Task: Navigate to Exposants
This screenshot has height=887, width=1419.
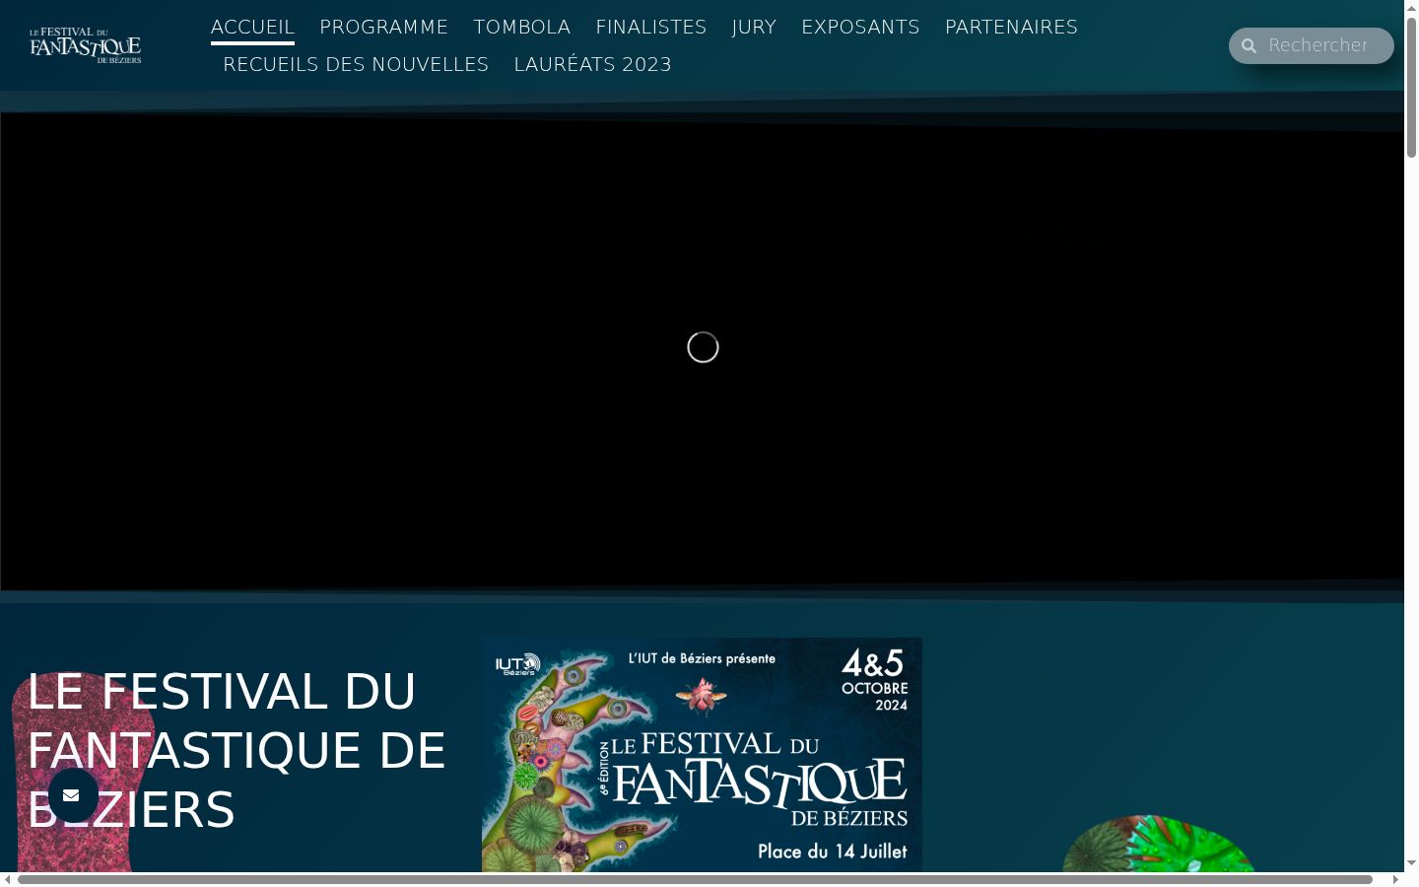Action: (x=860, y=28)
